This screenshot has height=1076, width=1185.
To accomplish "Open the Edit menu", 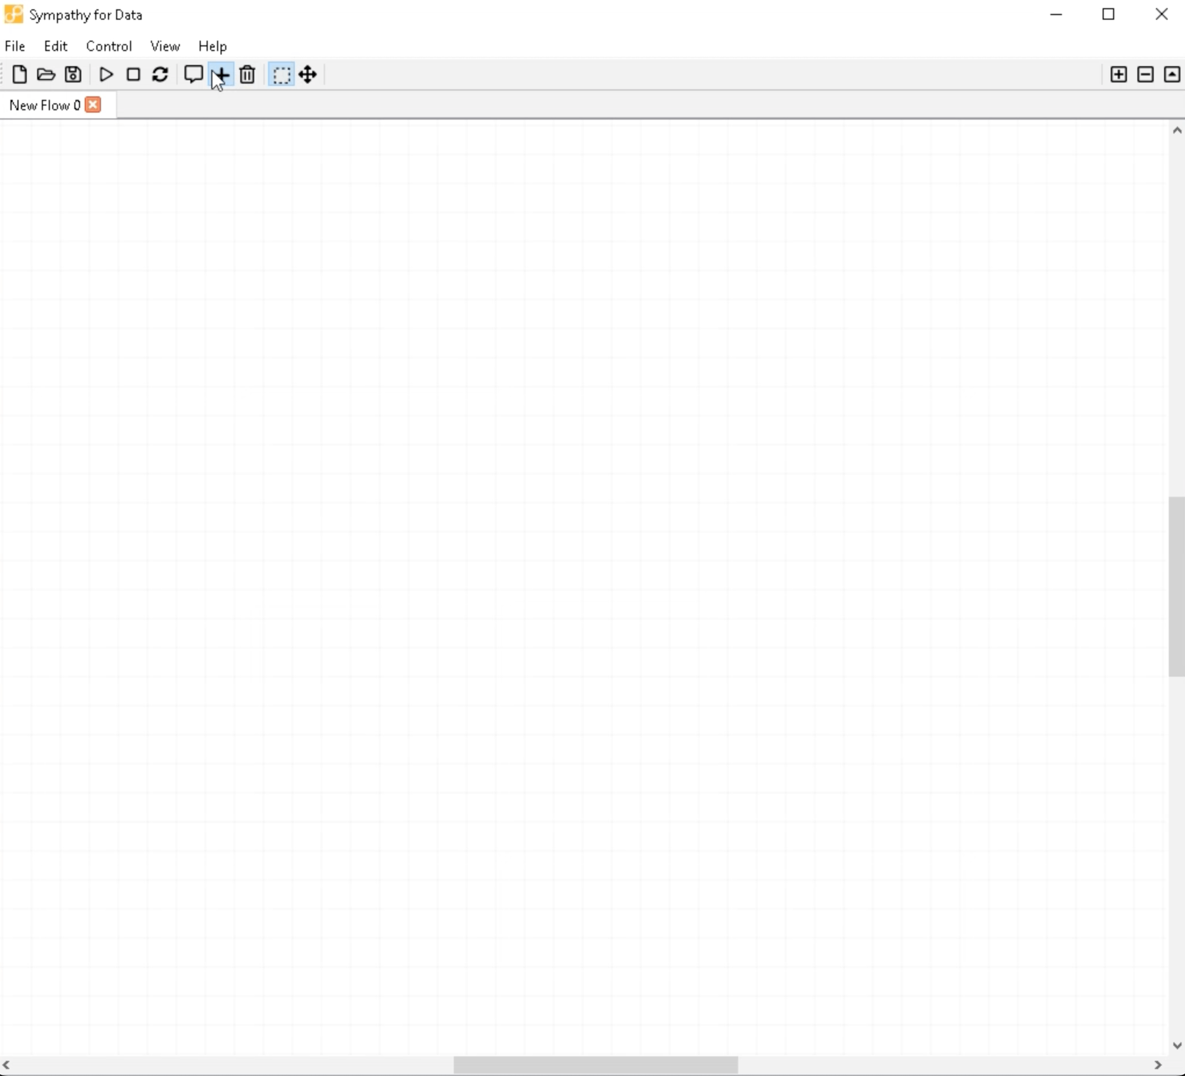I will coord(56,46).
